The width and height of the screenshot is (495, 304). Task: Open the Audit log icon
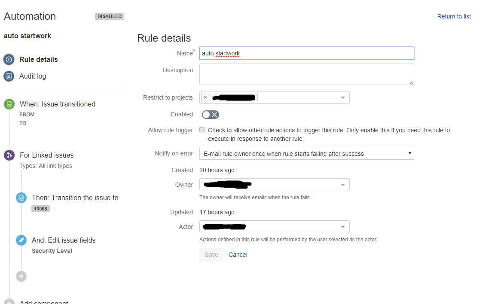pos(9,76)
